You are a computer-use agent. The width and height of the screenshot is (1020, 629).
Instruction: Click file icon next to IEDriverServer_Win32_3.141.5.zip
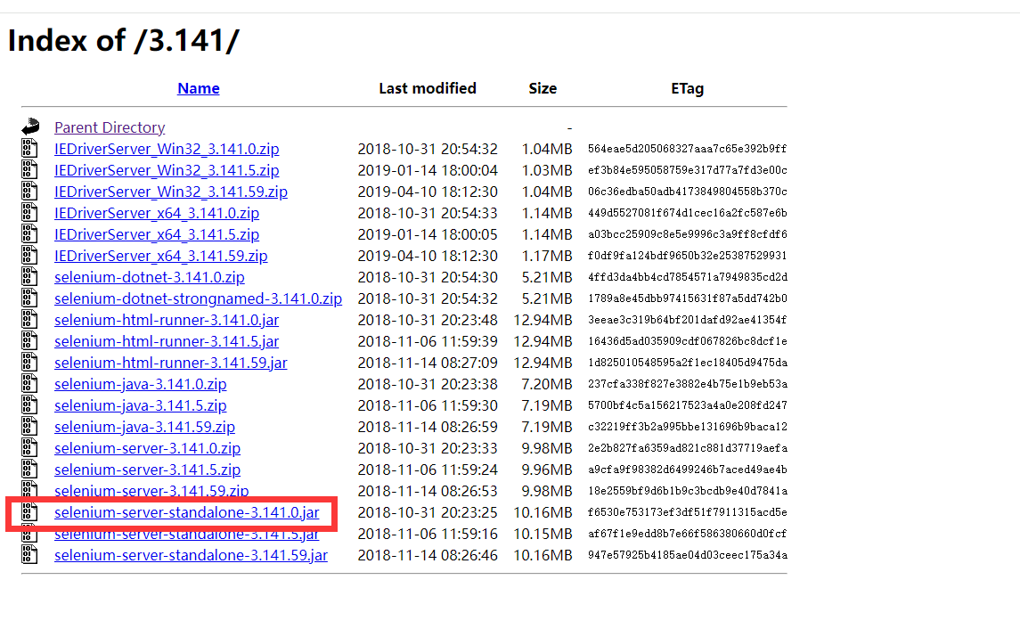click(30, 170)
